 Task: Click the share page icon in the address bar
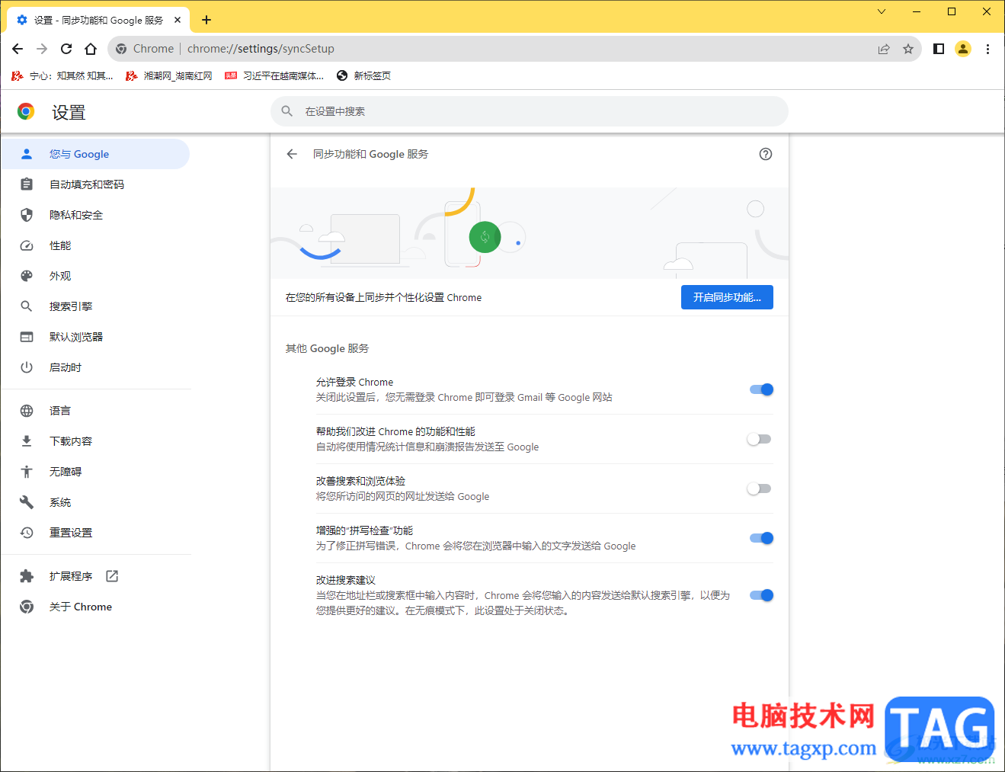pos(884,49)
